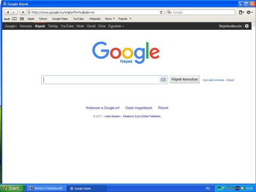Expand the News bookmarks folder

click(110, 19)
